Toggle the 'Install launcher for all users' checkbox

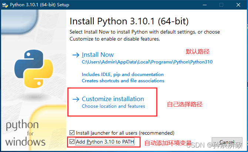click(72, 133)
